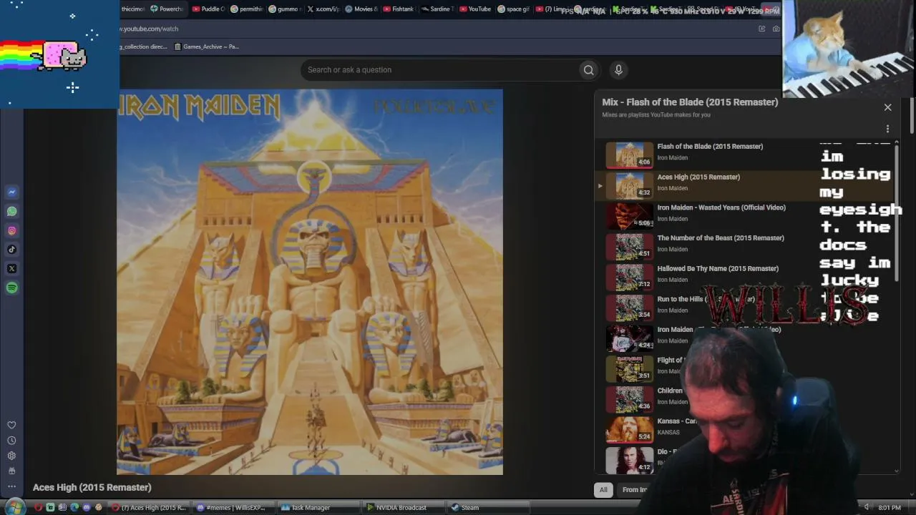Switch to the plain YouTube browser tab

(476, 9)
